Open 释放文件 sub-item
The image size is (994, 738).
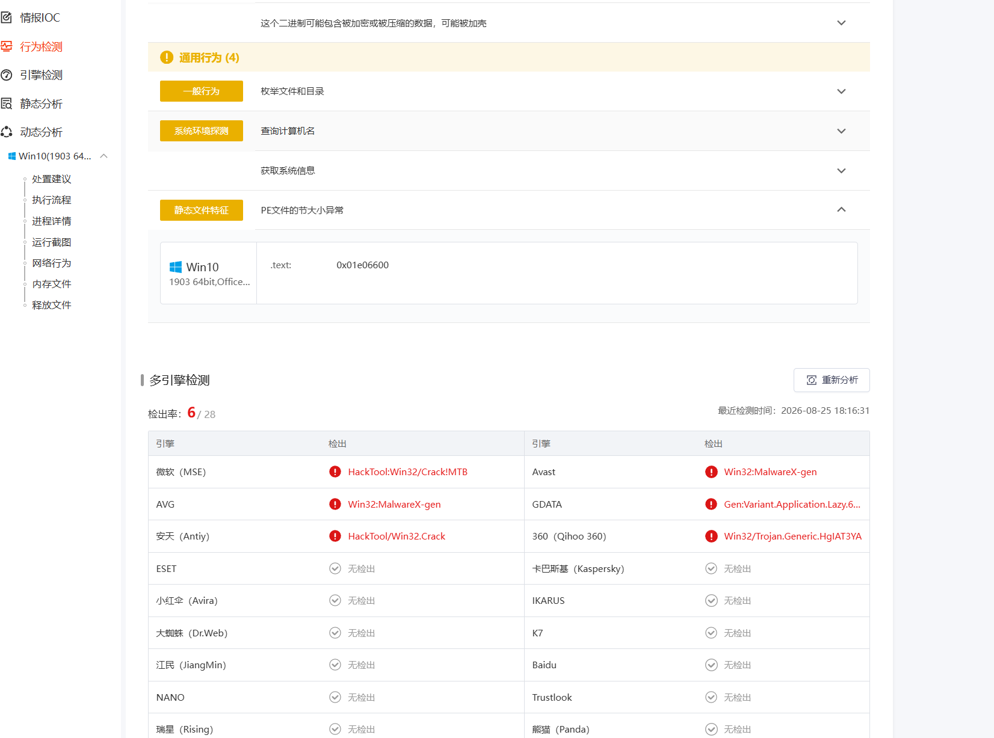(x=52, y=305)
